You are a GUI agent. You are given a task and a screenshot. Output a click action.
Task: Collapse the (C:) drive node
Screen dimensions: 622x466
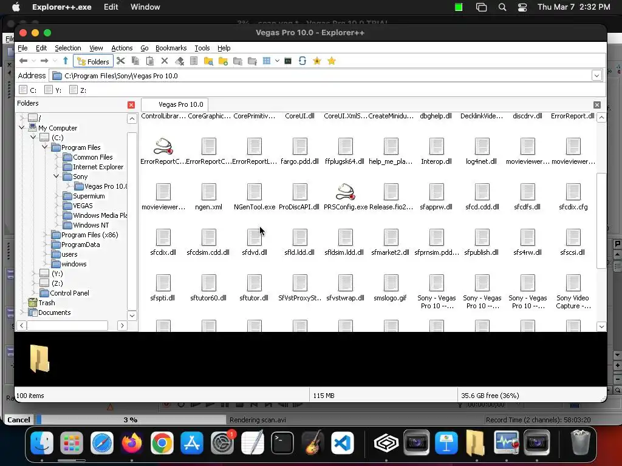(x=33, y=138)
